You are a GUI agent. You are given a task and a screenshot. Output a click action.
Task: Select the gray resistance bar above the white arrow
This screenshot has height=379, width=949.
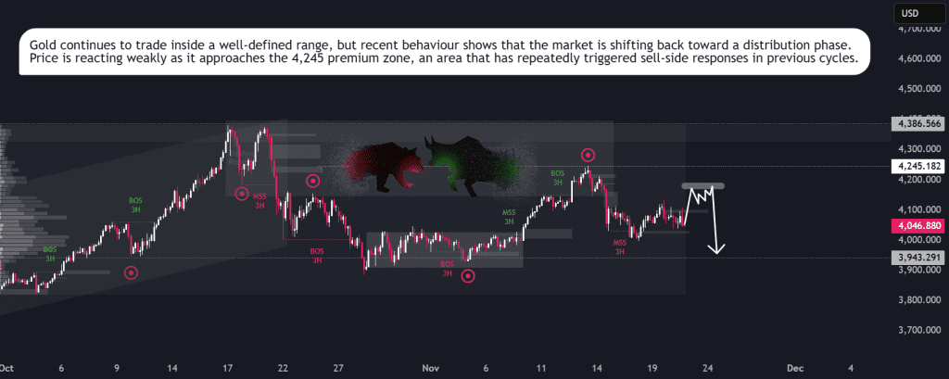702,185
